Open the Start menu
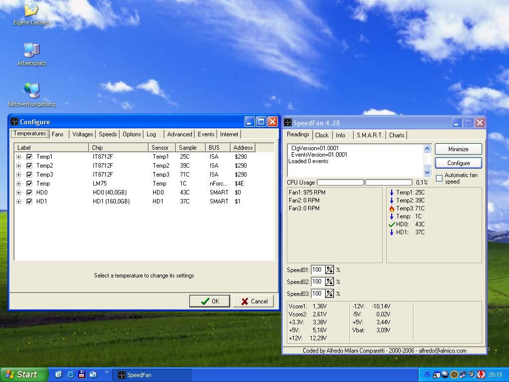Screen dimensions: 509x382 tap(24, 375)
